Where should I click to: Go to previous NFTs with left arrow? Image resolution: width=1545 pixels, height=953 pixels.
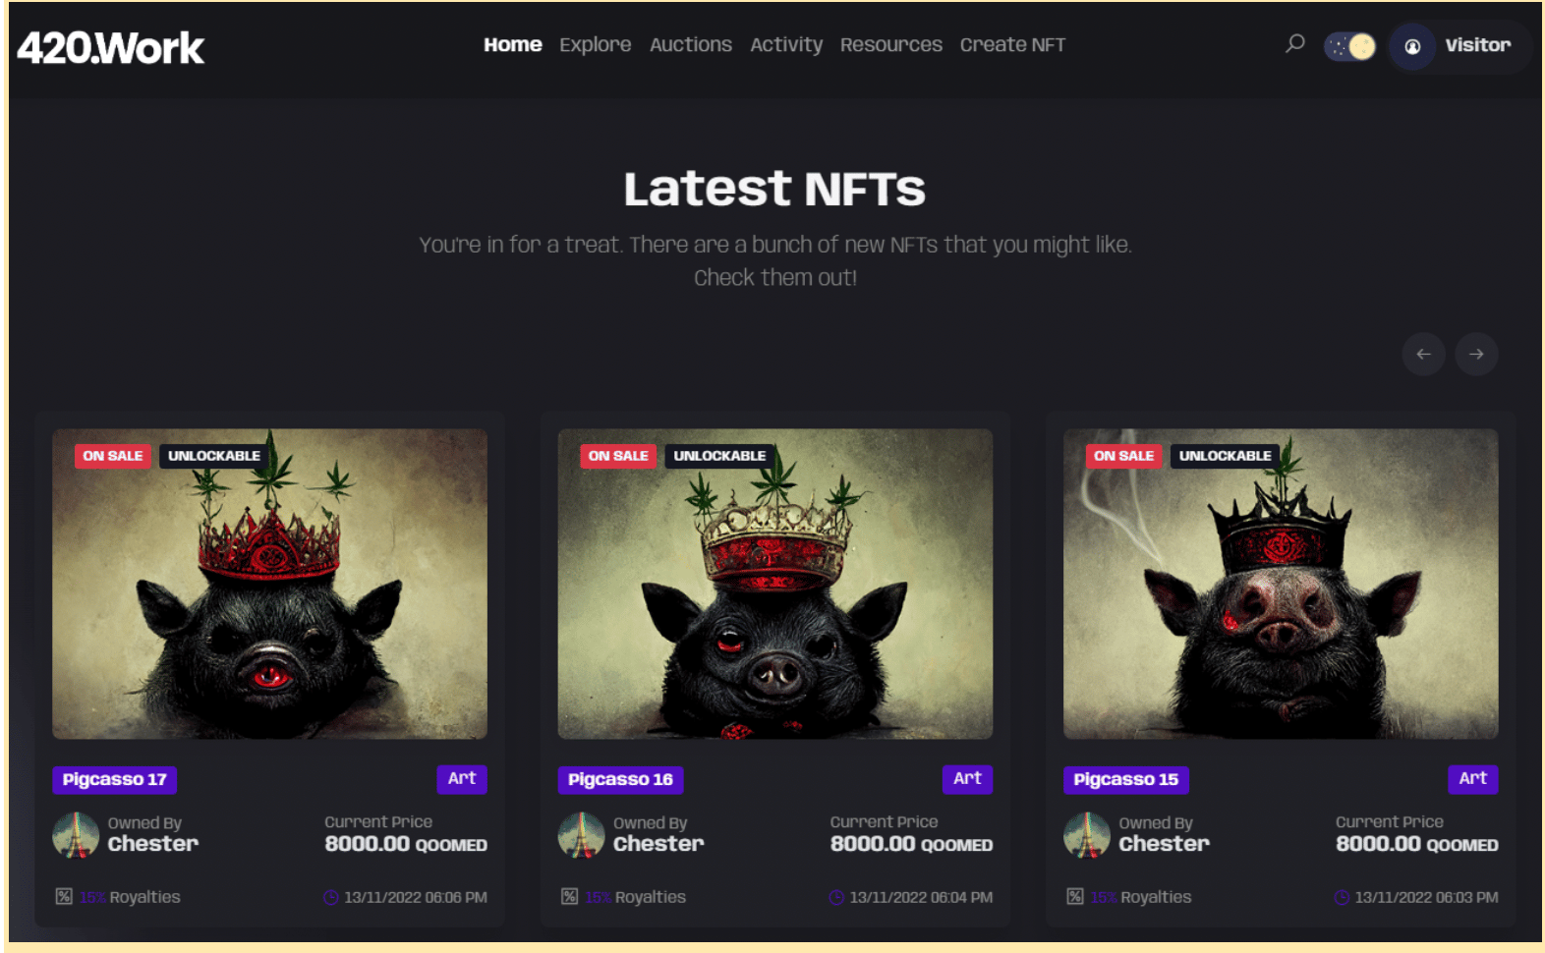(x=1423, y=354)
